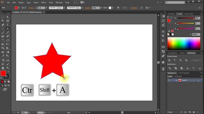
Task: Swap fill and stroke in toolbox
Action: [x=8, y=71]
